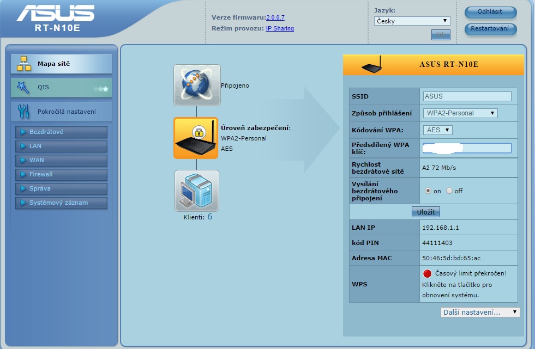Open firmware version 2.0.0.7 link

click(x=275, y=17)
